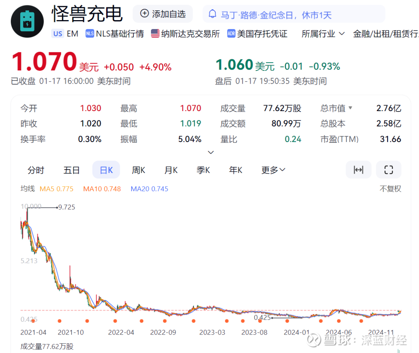Viewport: 419px width, 353px height.
Task: Click the NLS quote badge icon
Action: click(x=90, y=34)
